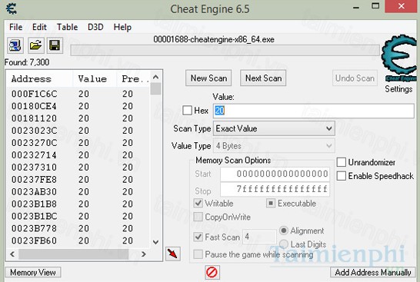Image resolution: width=420 pixels, height=282 pixels.
Task: Sort by the Value column header
Action: [x=95, y=79]
